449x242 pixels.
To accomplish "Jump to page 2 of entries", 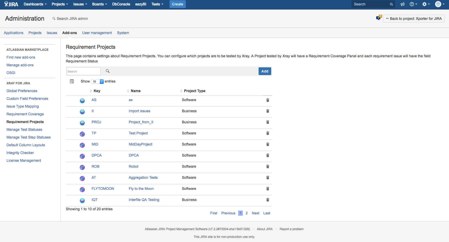I will tap(247, 213).
